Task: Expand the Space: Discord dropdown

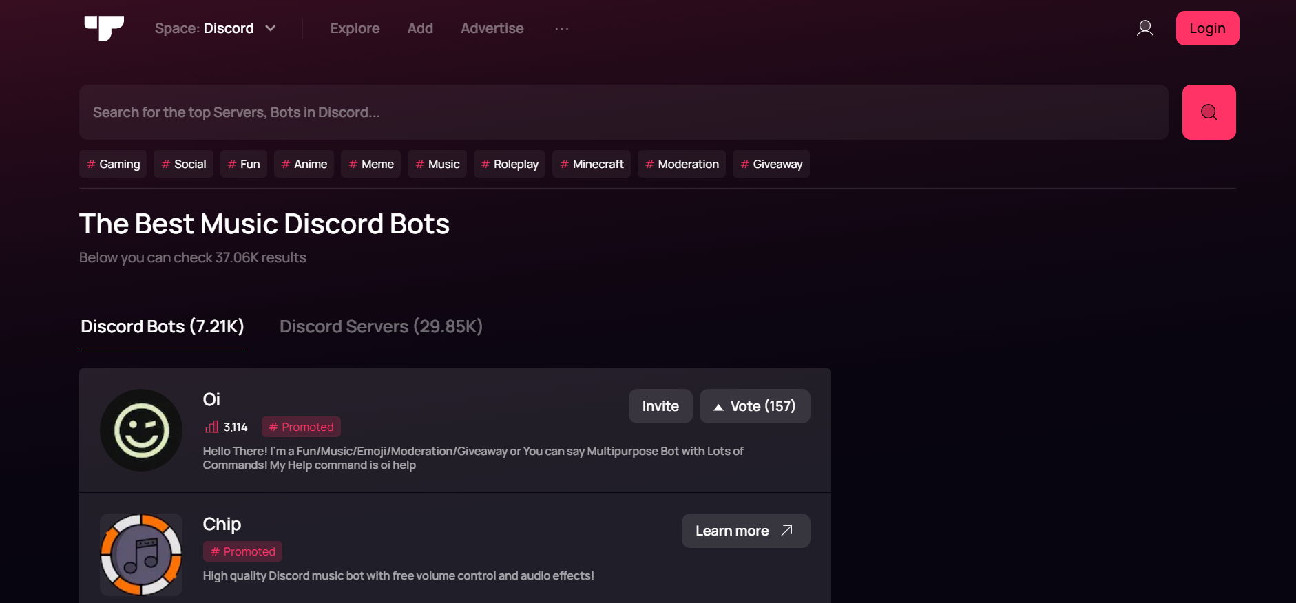Action: tap(215, 28)
